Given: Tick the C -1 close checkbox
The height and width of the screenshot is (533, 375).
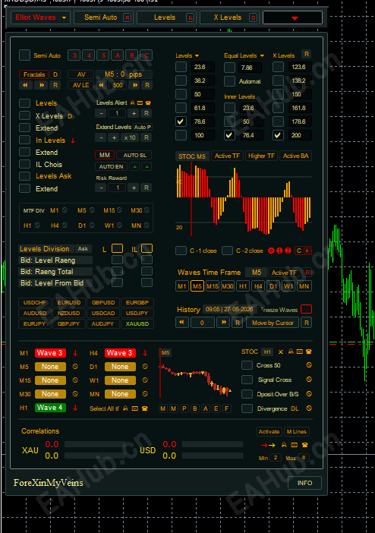Looking at the screenshot, I should [x=181, y=251].
